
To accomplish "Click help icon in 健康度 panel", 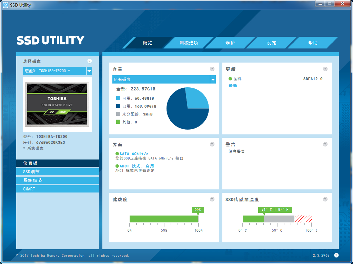I will [x=212, y=199].
